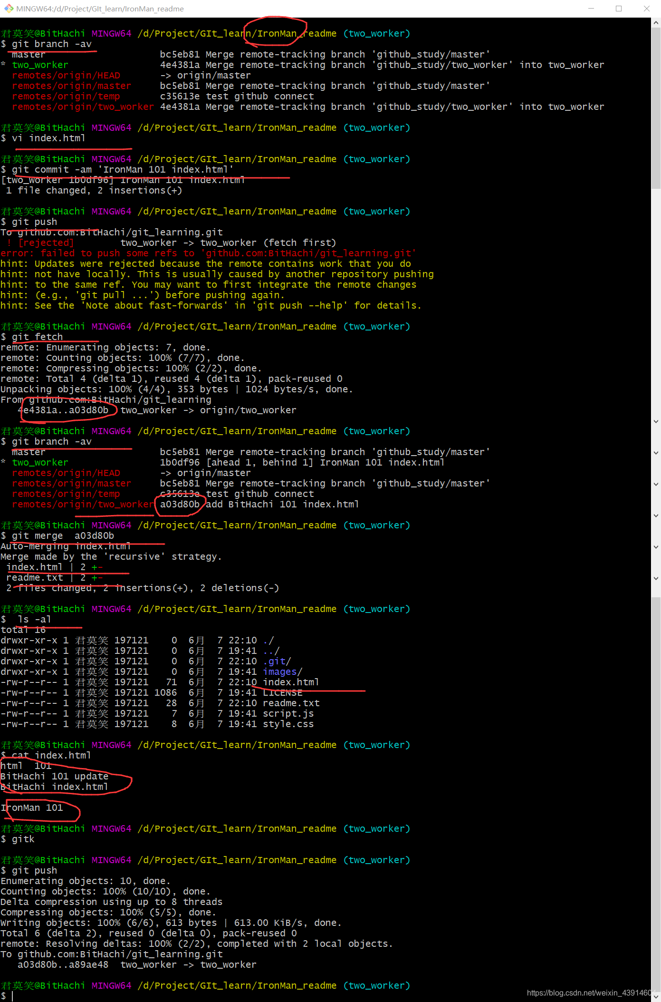
Task: Click the 'script.js' file entry
Action: [288, 713]
